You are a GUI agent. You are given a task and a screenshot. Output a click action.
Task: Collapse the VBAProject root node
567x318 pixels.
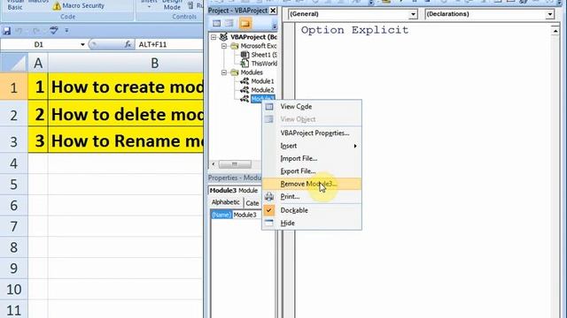tap(214, 37)
